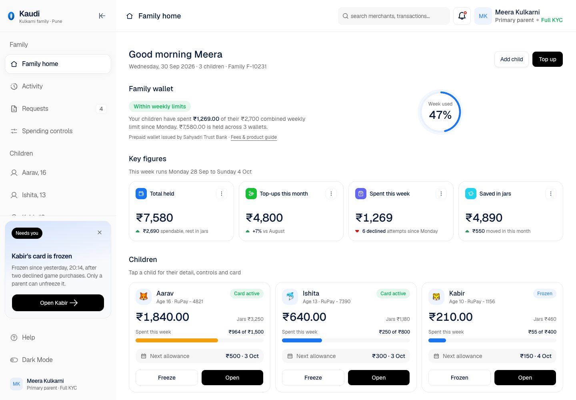The width and height of the screenshot is (576, 400).
Task: Open Kabir's detail
Action: click(525, 378)
